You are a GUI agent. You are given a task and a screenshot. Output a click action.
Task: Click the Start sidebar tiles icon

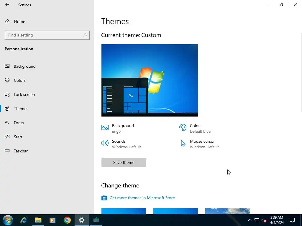click(x=7, y=137)
